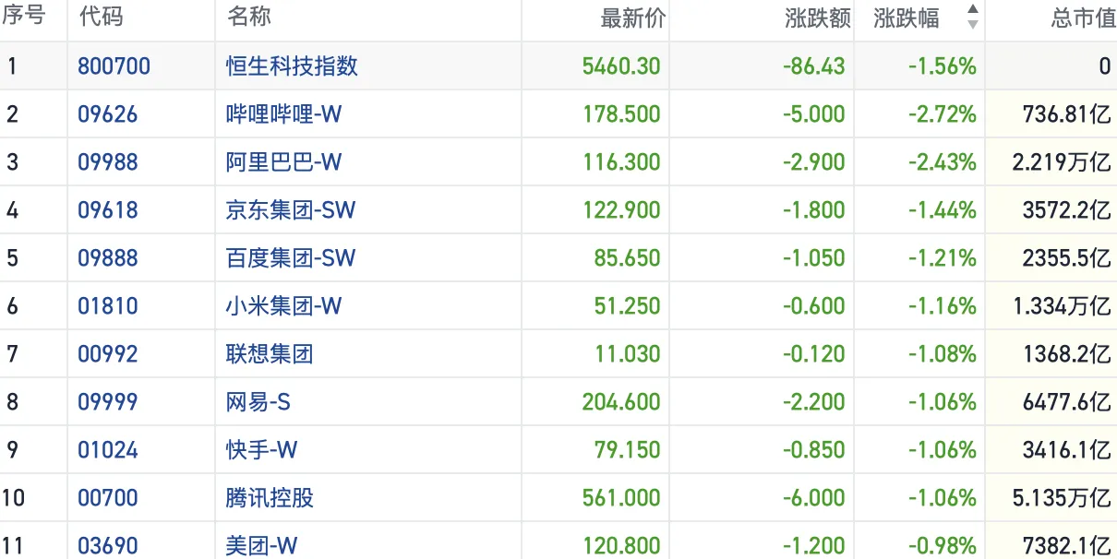1117x559 pixels.
Task: Open stock code 09618
Action: [107, 210]
